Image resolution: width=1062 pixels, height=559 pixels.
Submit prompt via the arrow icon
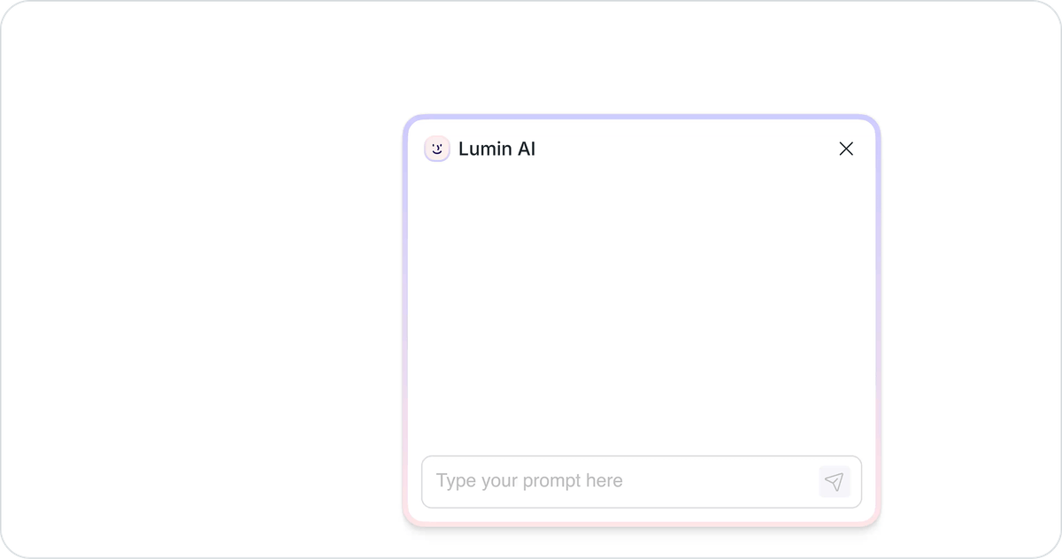coord(834,482)
